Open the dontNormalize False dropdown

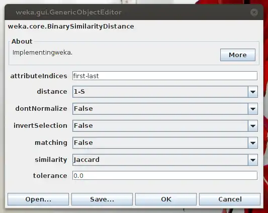click(x=165, y=109)
